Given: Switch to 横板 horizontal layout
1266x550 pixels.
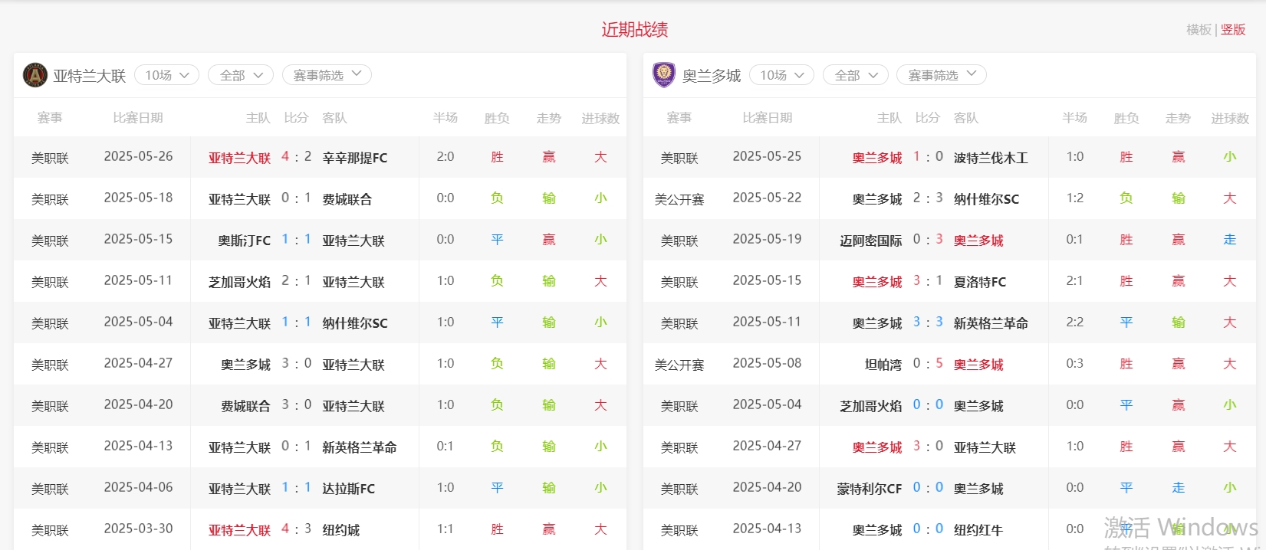Looking at the screenshot, I should click(x=1199, y=30).
